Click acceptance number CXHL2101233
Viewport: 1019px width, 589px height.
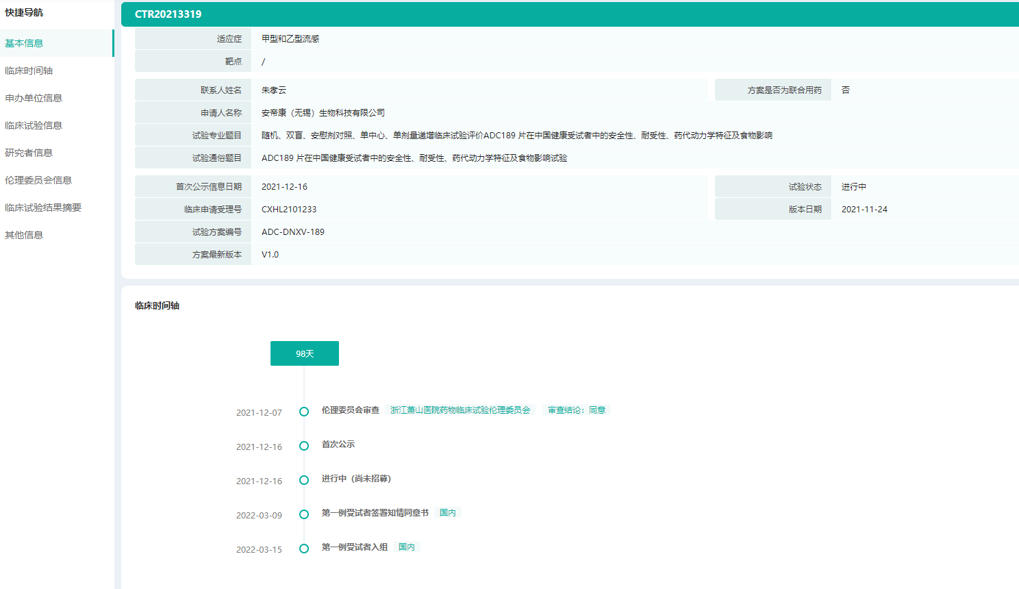(x=289, y=210)
